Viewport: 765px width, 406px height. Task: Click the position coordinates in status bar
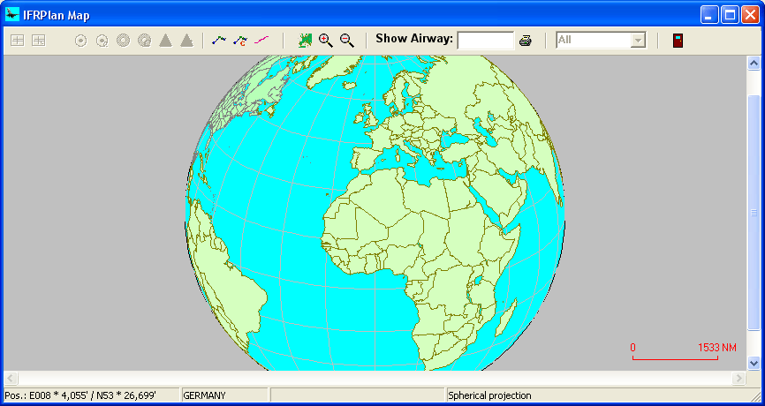80,395
